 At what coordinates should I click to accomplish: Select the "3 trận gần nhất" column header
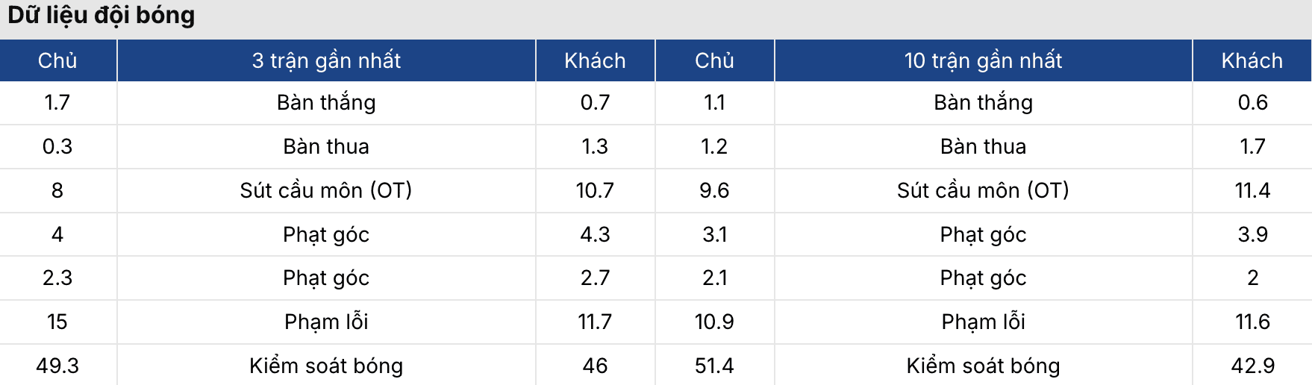tap(326, 60)
